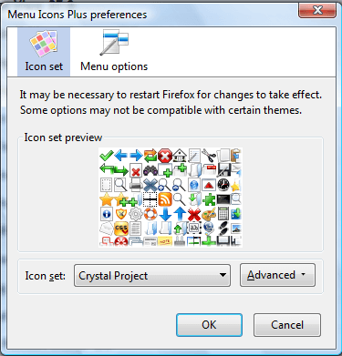Click the red stop sign icon
This screenshot has height=356, width=342.
[165, 156]
